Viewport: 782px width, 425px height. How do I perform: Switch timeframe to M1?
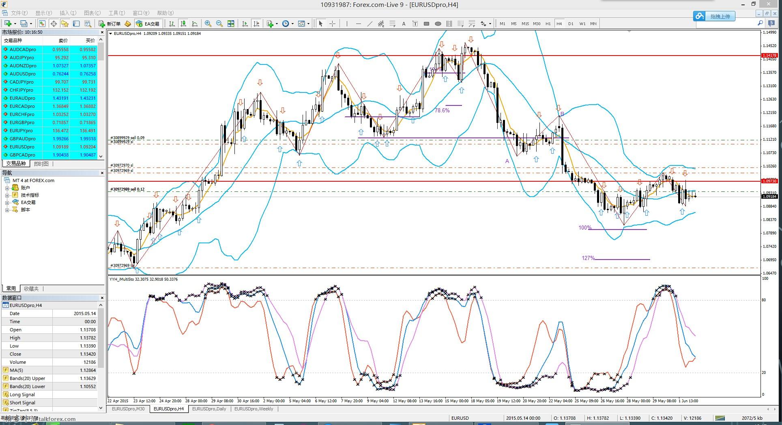[x=503, y=24]
